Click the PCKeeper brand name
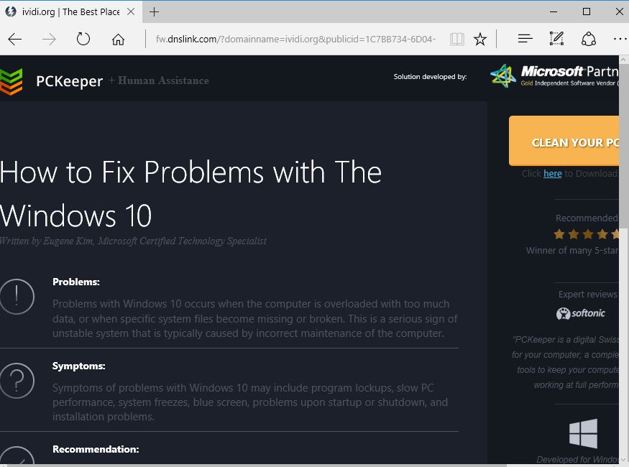This screenshot has height=467, width=629. [x=70, y=81]
